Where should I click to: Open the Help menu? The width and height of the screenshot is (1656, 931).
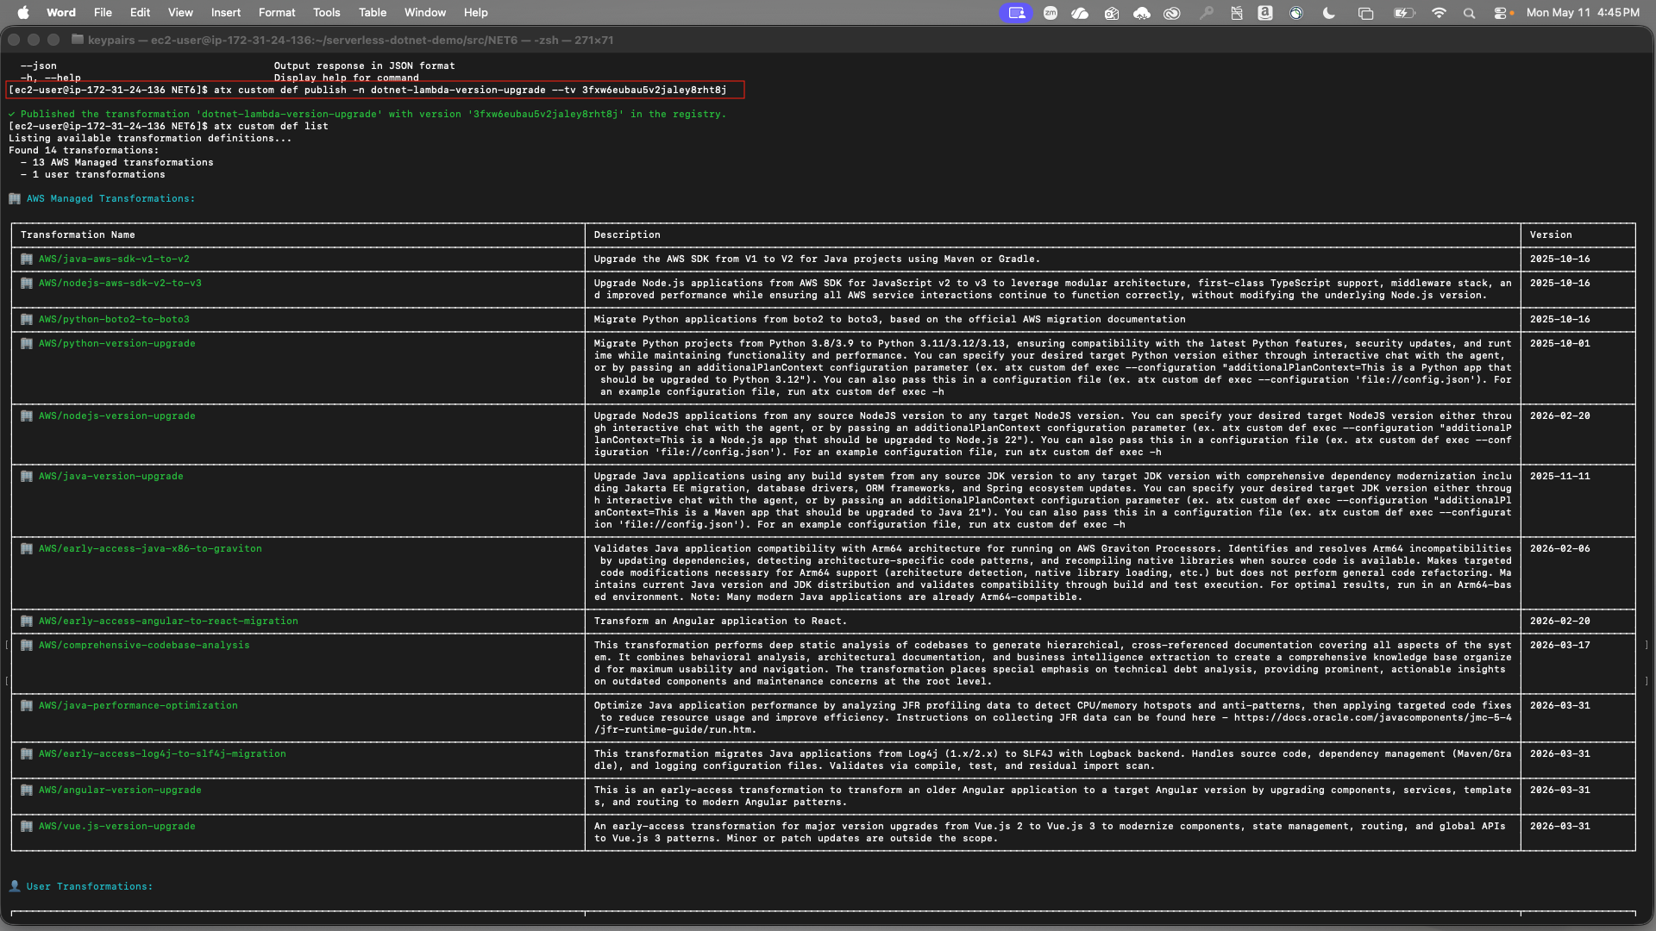[x=475, y=12]
